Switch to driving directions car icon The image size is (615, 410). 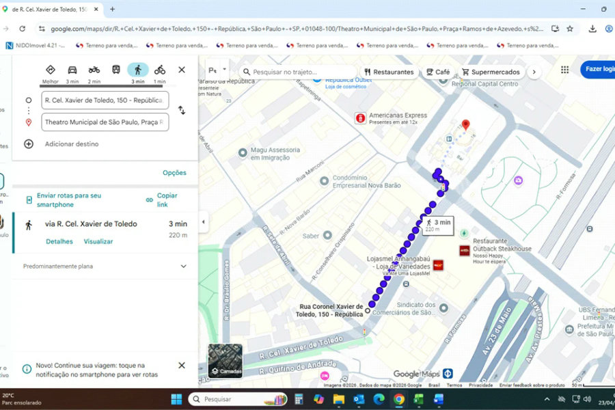72,70
